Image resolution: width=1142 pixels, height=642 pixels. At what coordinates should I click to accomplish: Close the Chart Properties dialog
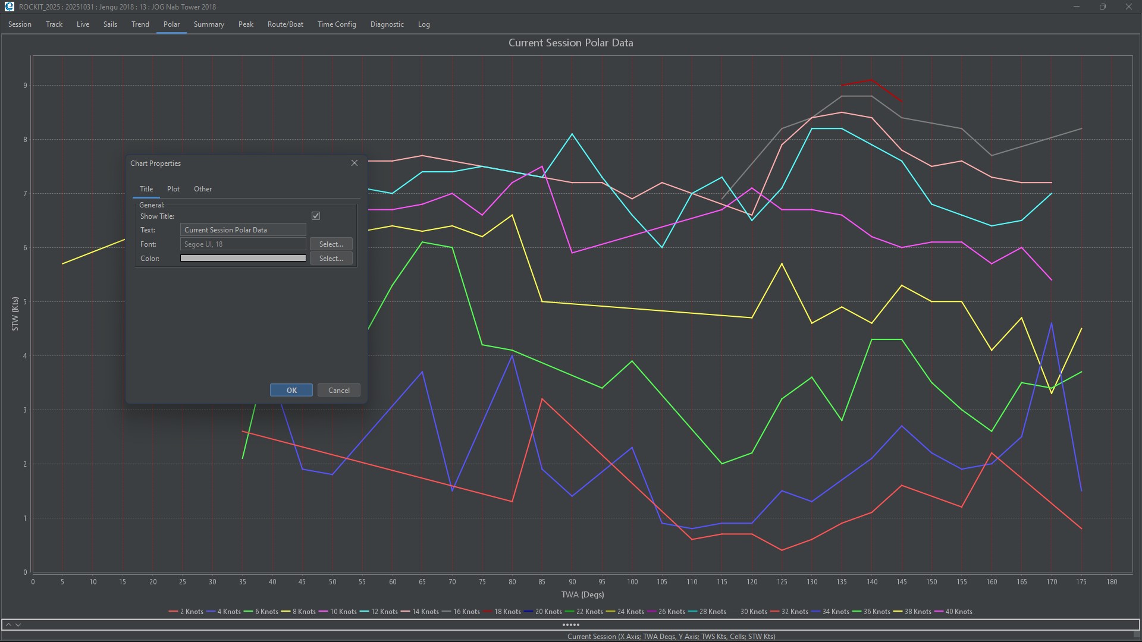(x=354, y=163)
